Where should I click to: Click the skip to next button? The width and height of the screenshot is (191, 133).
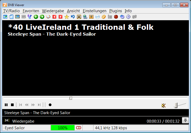pyautogui.click(x=39, y=105)
